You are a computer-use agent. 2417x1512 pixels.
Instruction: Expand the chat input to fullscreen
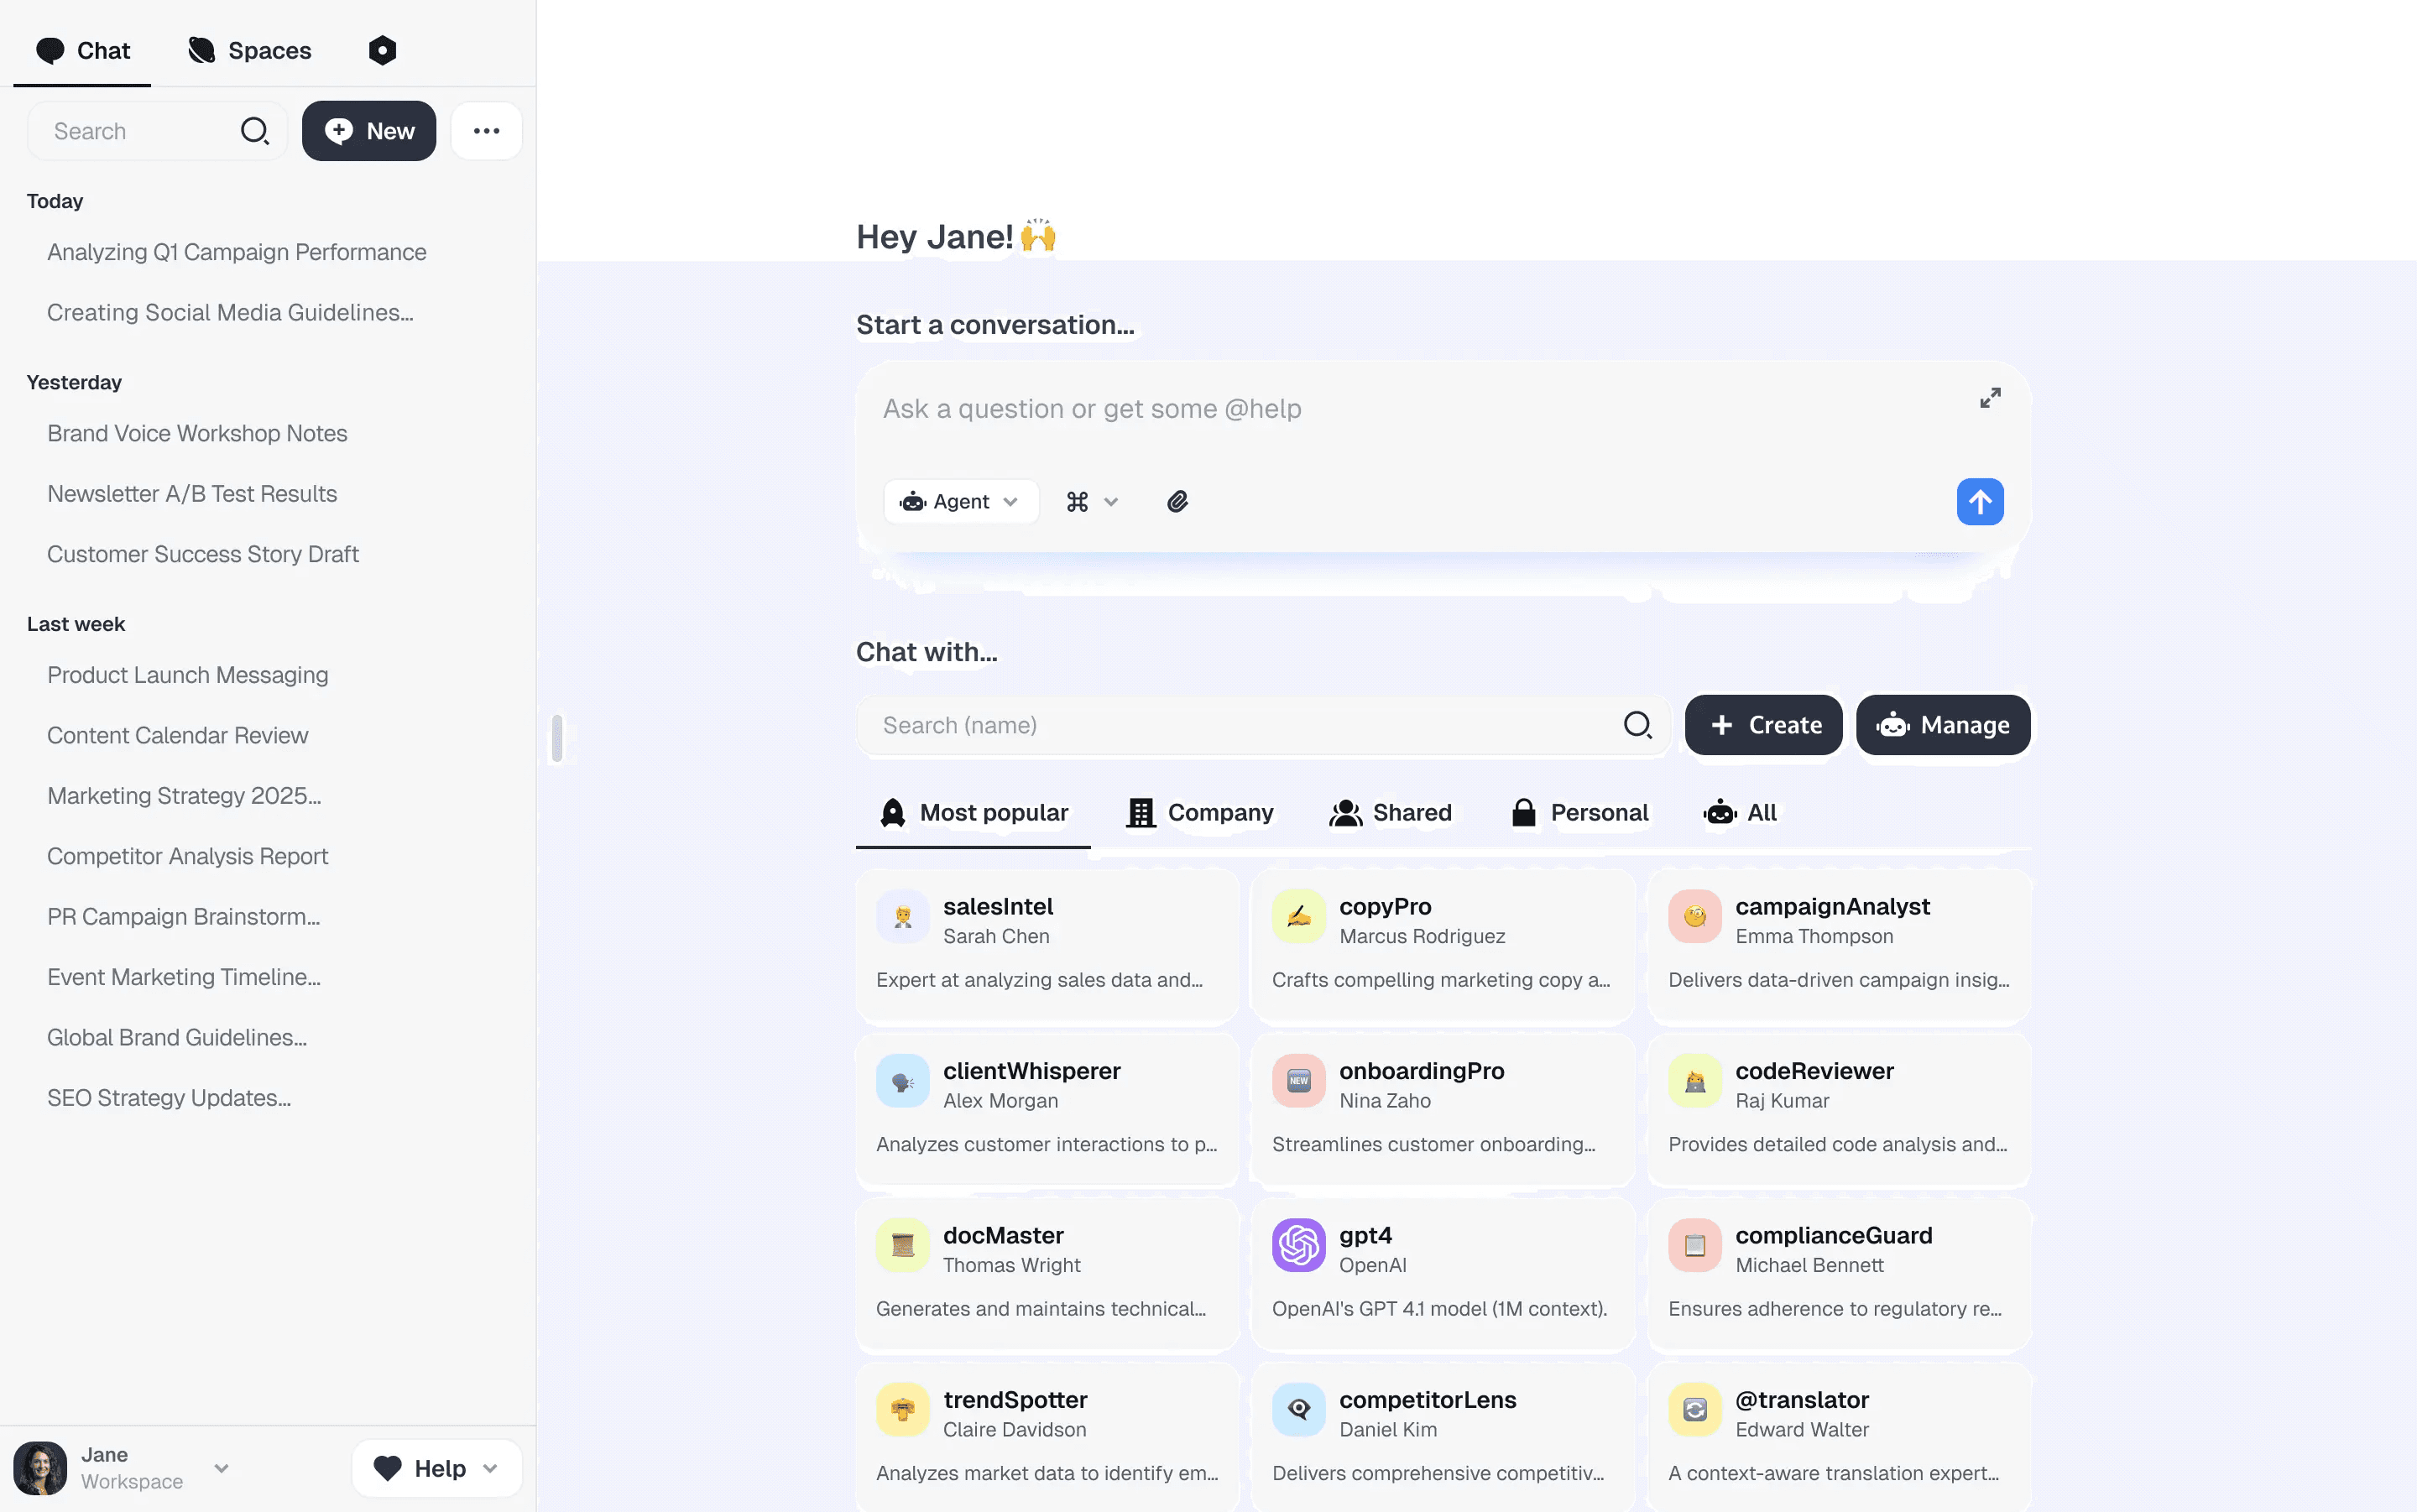(1990, 398)
